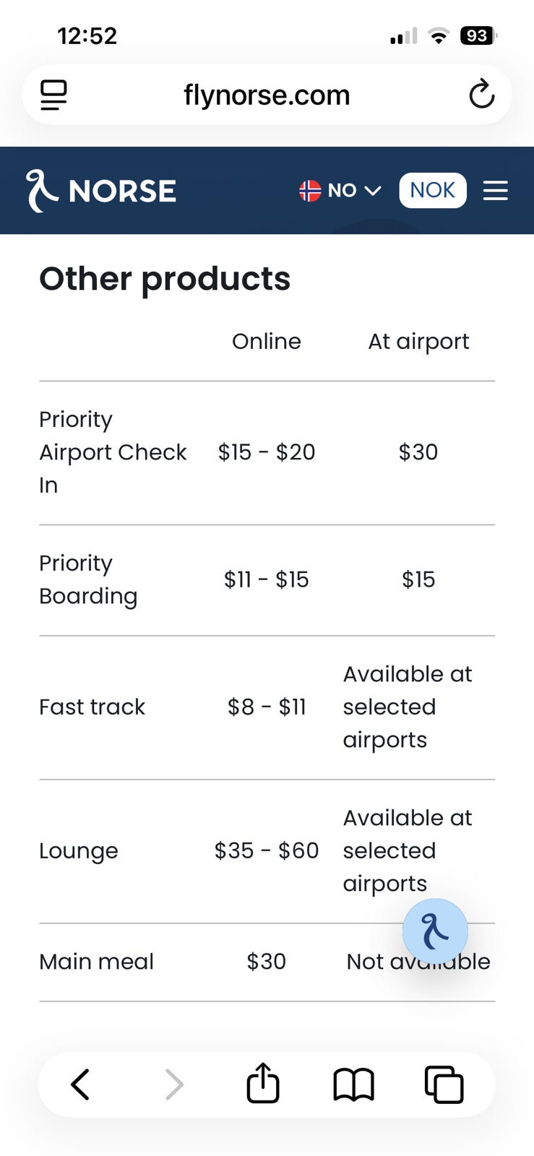
Task: Tap the Other products heading
Action: click(165, 279)
